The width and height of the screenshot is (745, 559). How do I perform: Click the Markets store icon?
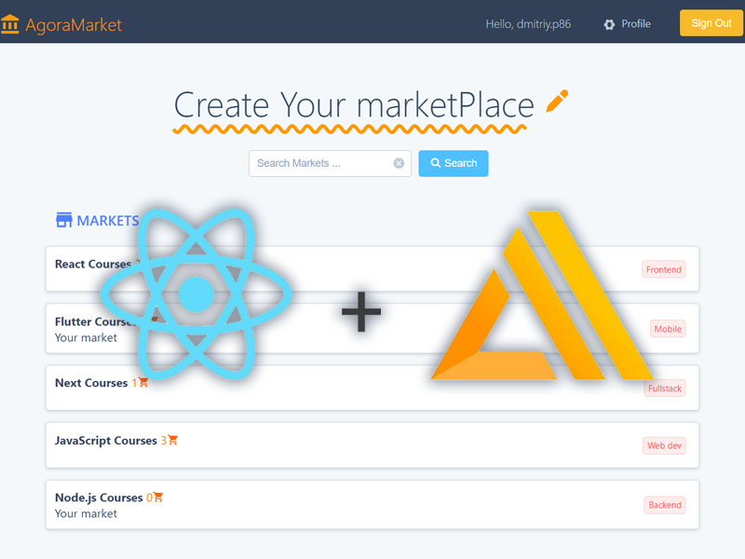[63, 220]
